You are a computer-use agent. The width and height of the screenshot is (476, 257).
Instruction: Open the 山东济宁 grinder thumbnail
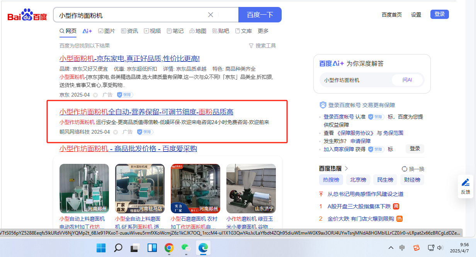point(251,189)
